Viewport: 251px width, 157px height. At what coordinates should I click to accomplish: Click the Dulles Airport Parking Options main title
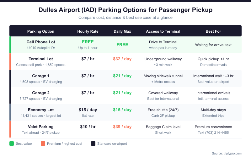click(125, 10)
